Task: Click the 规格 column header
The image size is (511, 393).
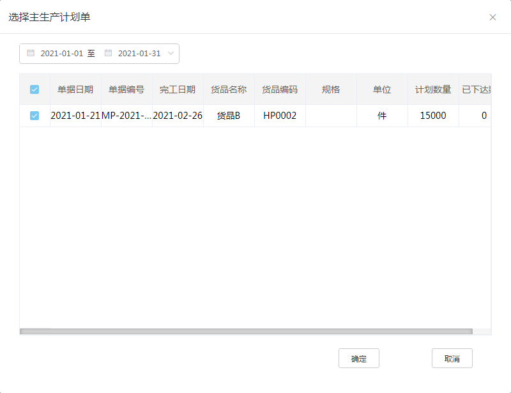Action: [x=331, y=89]
